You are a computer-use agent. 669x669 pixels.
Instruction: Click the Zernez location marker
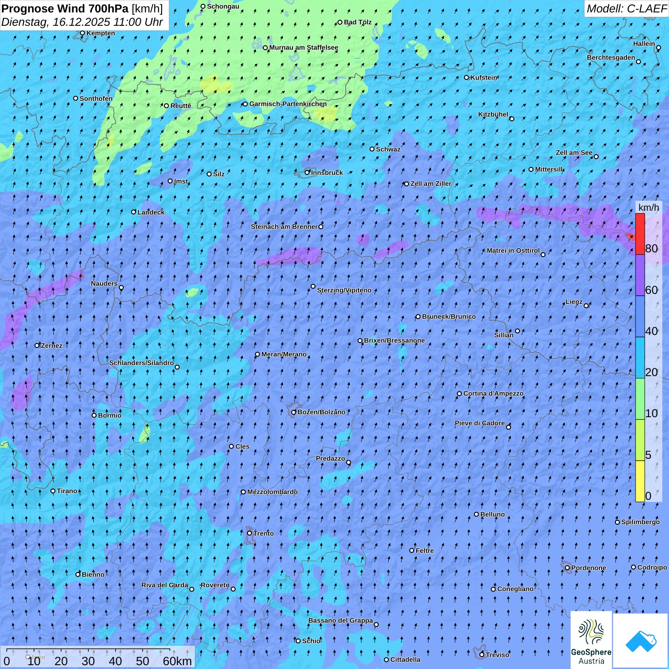coord(37,345)
